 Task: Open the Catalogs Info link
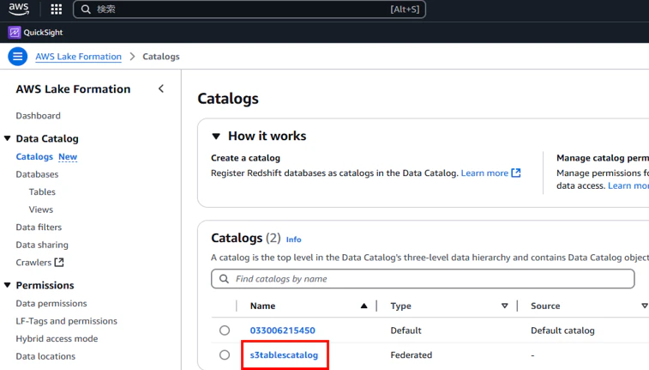tap(294, 240)
